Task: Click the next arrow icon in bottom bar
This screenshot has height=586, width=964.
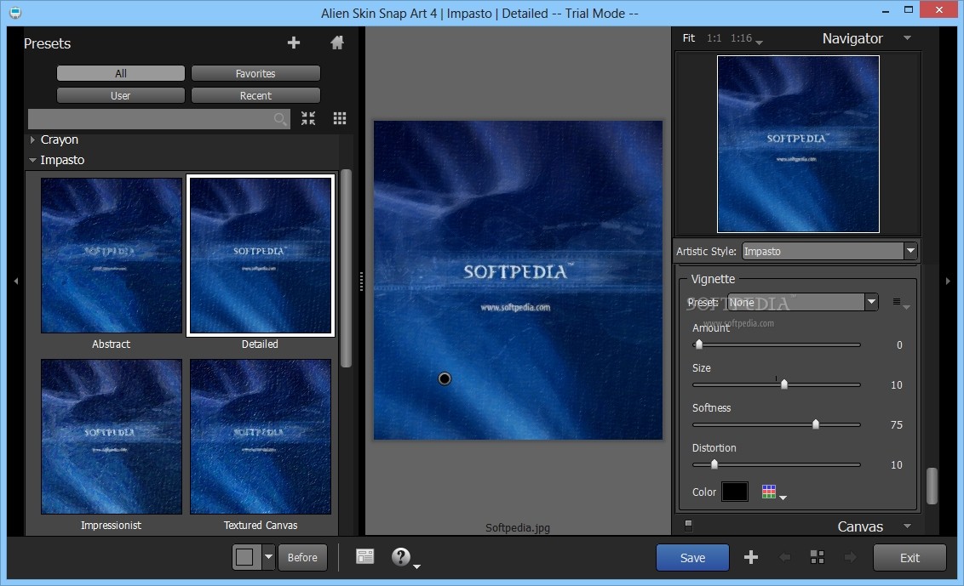Action: (x=850, y=557)
